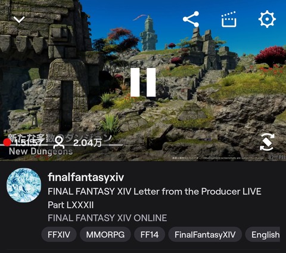Create a clip with the clapperboard icon
This screenshot has height=253, width=286.
pos(229,19)
